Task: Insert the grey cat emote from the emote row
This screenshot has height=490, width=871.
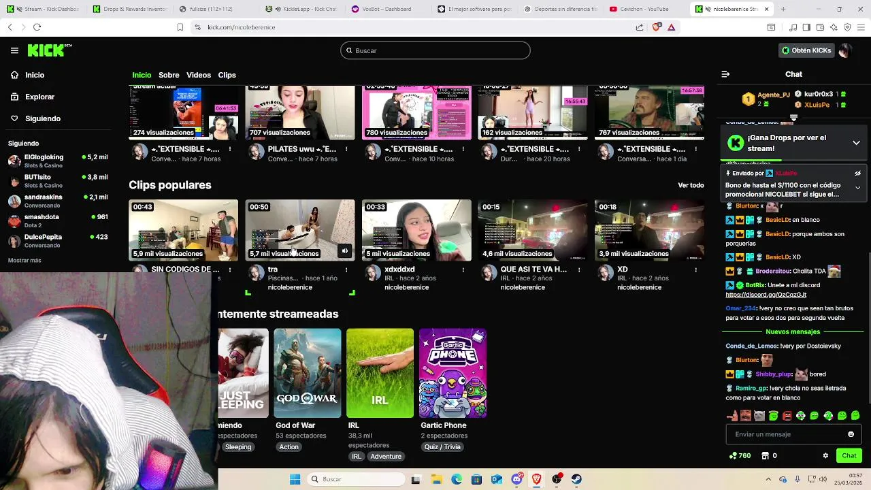Action: [x=759, y=416]
